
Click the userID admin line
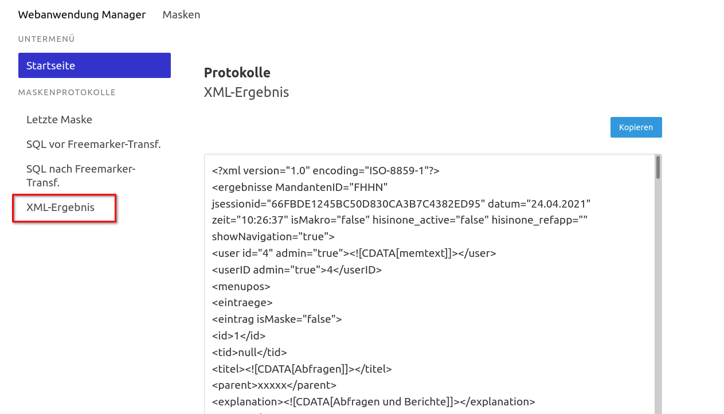[x=297, y=270]
